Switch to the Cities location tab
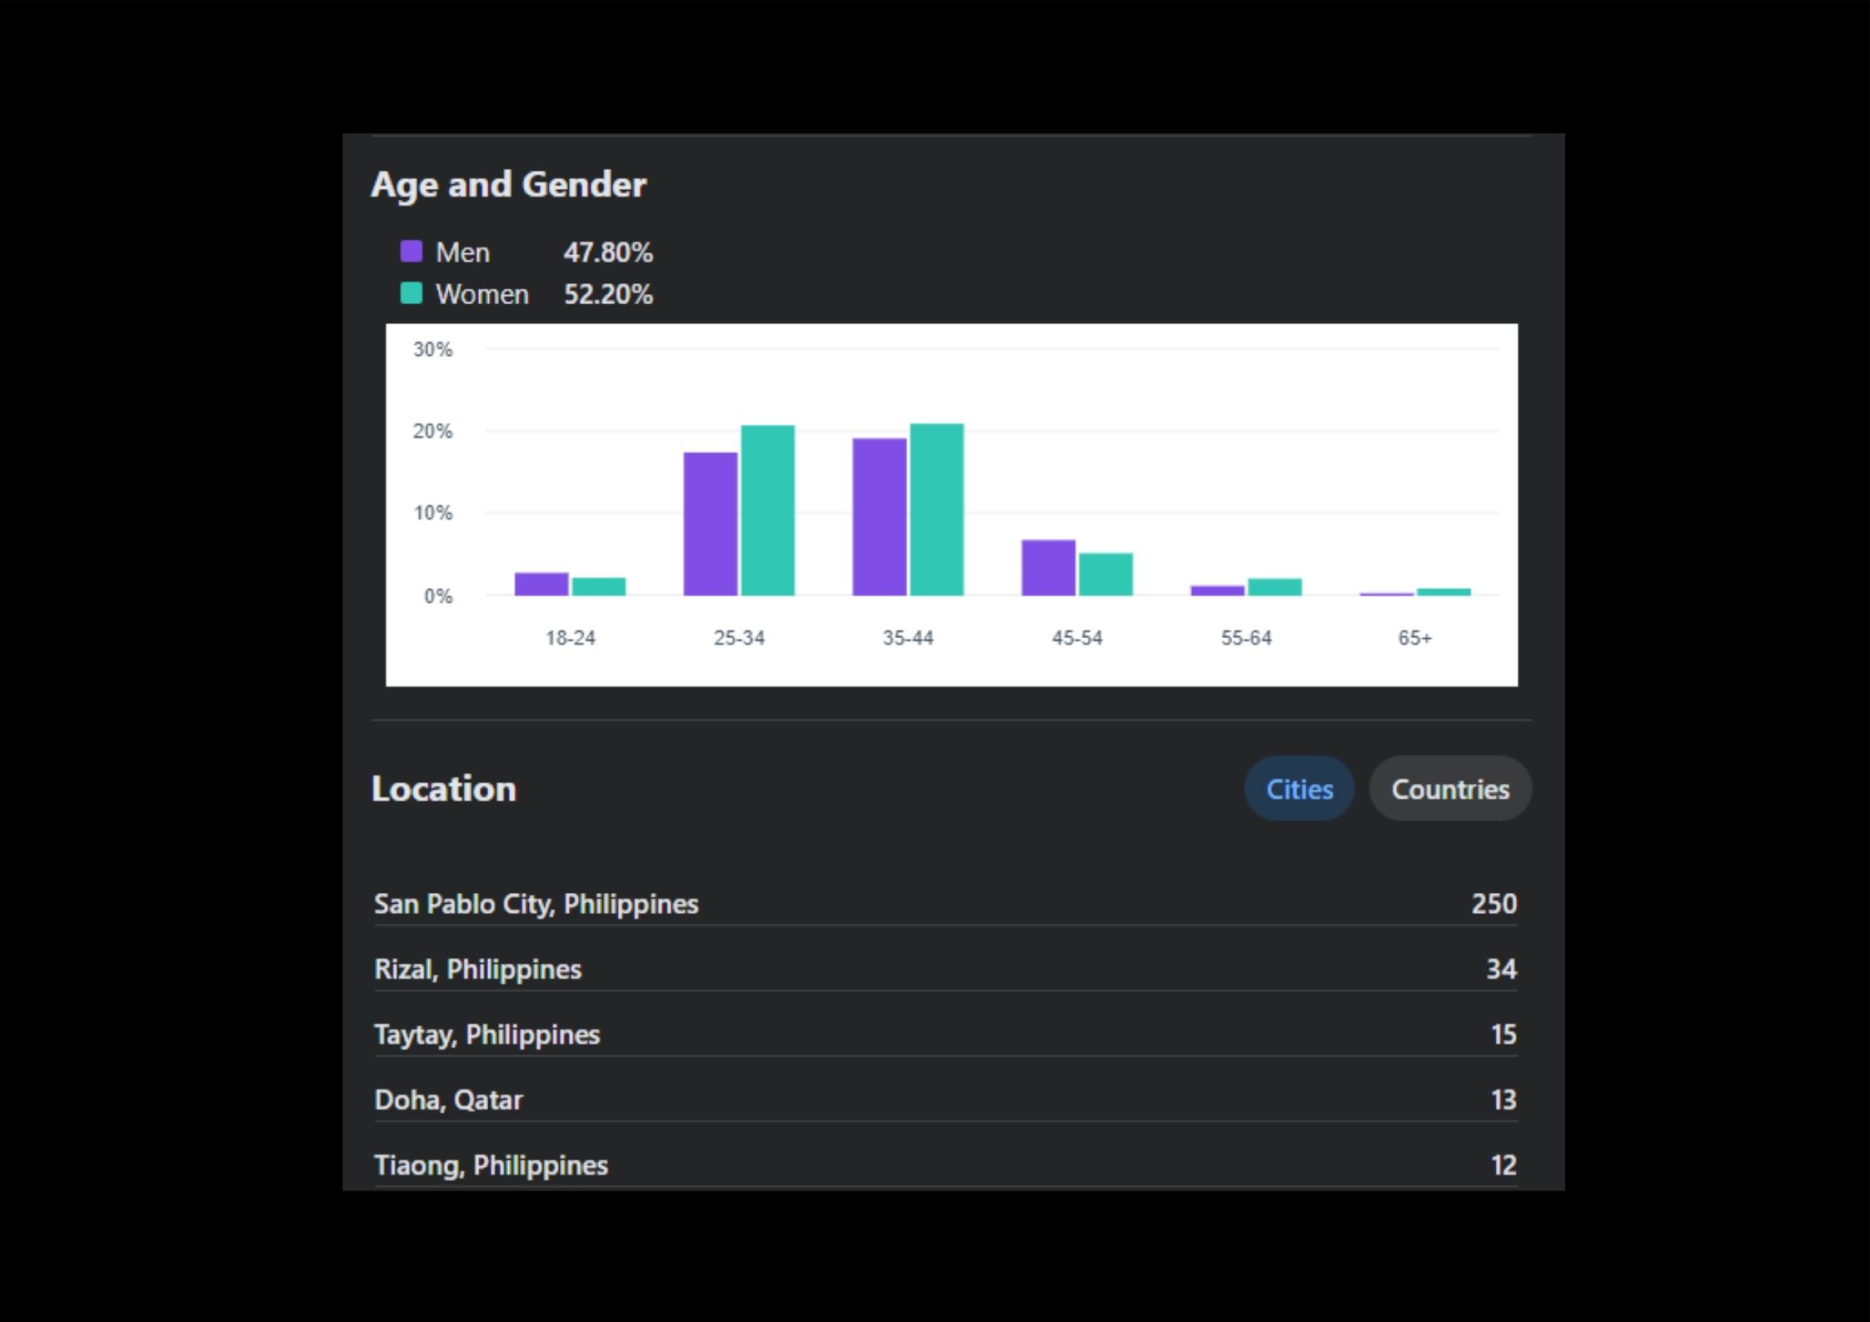The height and width of the screenshot is (1322, 1870). [x=1299, y=789]
